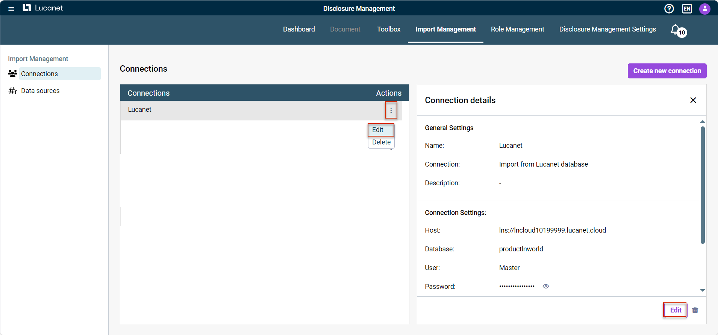Click the database value productlnworld

(x=521, y=249)
